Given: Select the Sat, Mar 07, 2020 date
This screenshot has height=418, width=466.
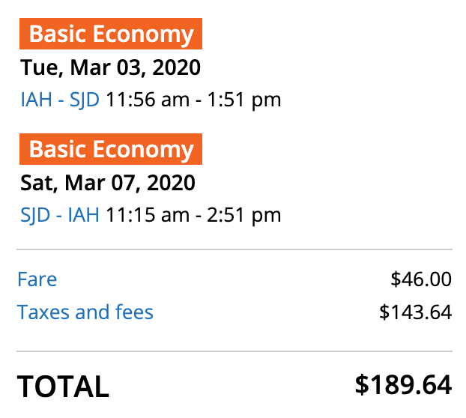Looking at the screenshot, I should click(108, 183).
